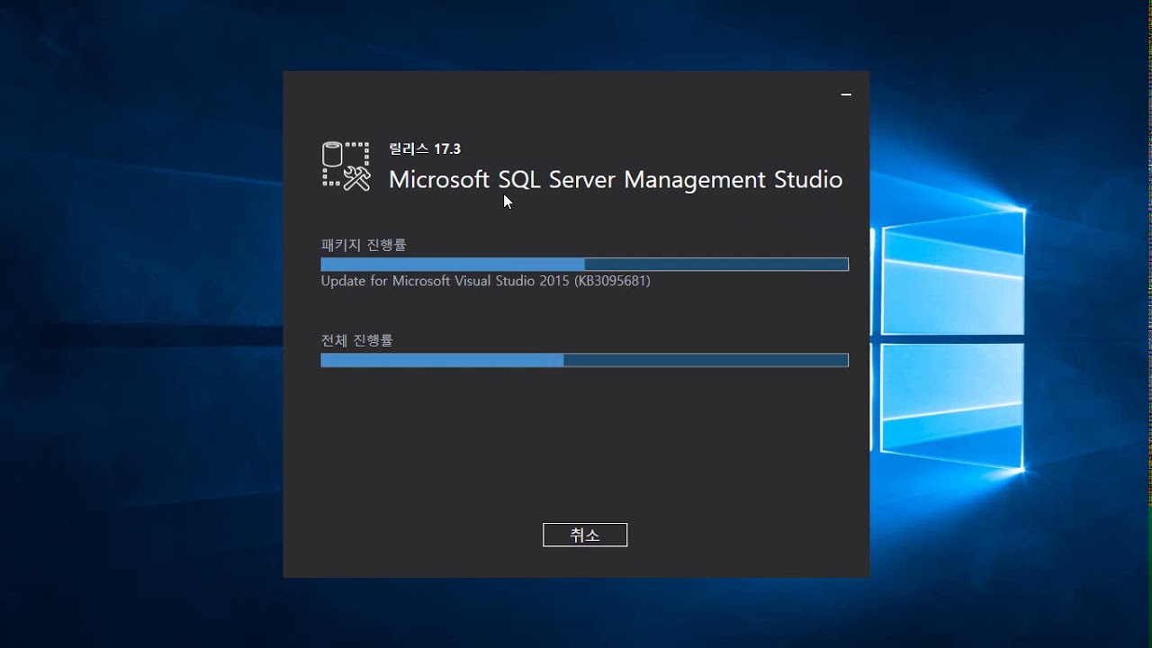Click the 전체 진행률 label
1152x648 pixels.
click(x=357, y=340)
